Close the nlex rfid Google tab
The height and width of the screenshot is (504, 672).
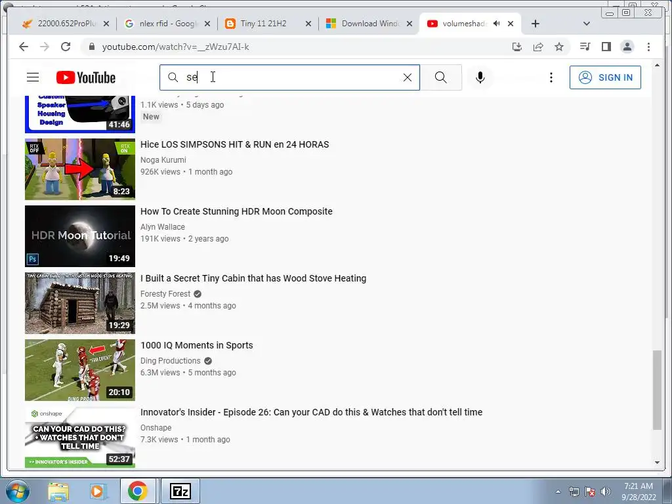(207, 24)
